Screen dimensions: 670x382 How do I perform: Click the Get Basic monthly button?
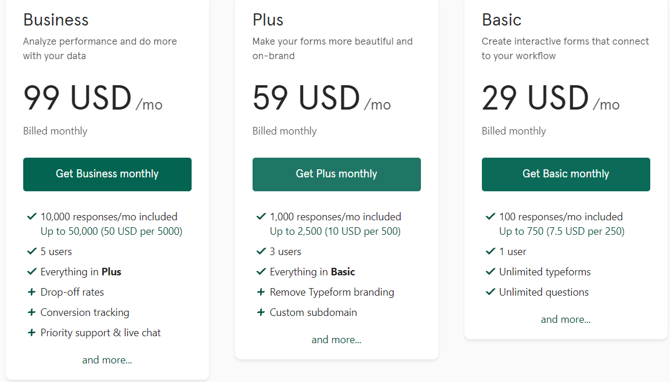click(x=565, y=174)
